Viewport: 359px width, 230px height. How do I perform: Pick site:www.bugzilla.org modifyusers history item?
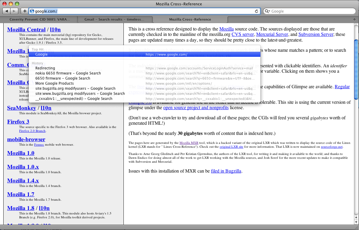pyautogui.click(x=144, y=93)
